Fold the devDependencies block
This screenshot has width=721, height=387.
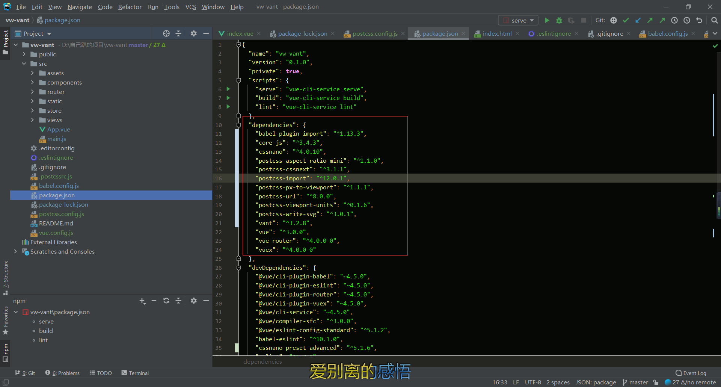(238, 268)
